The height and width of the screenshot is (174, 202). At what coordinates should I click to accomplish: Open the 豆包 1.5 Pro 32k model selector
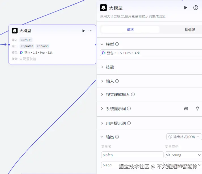click(151, 53)
